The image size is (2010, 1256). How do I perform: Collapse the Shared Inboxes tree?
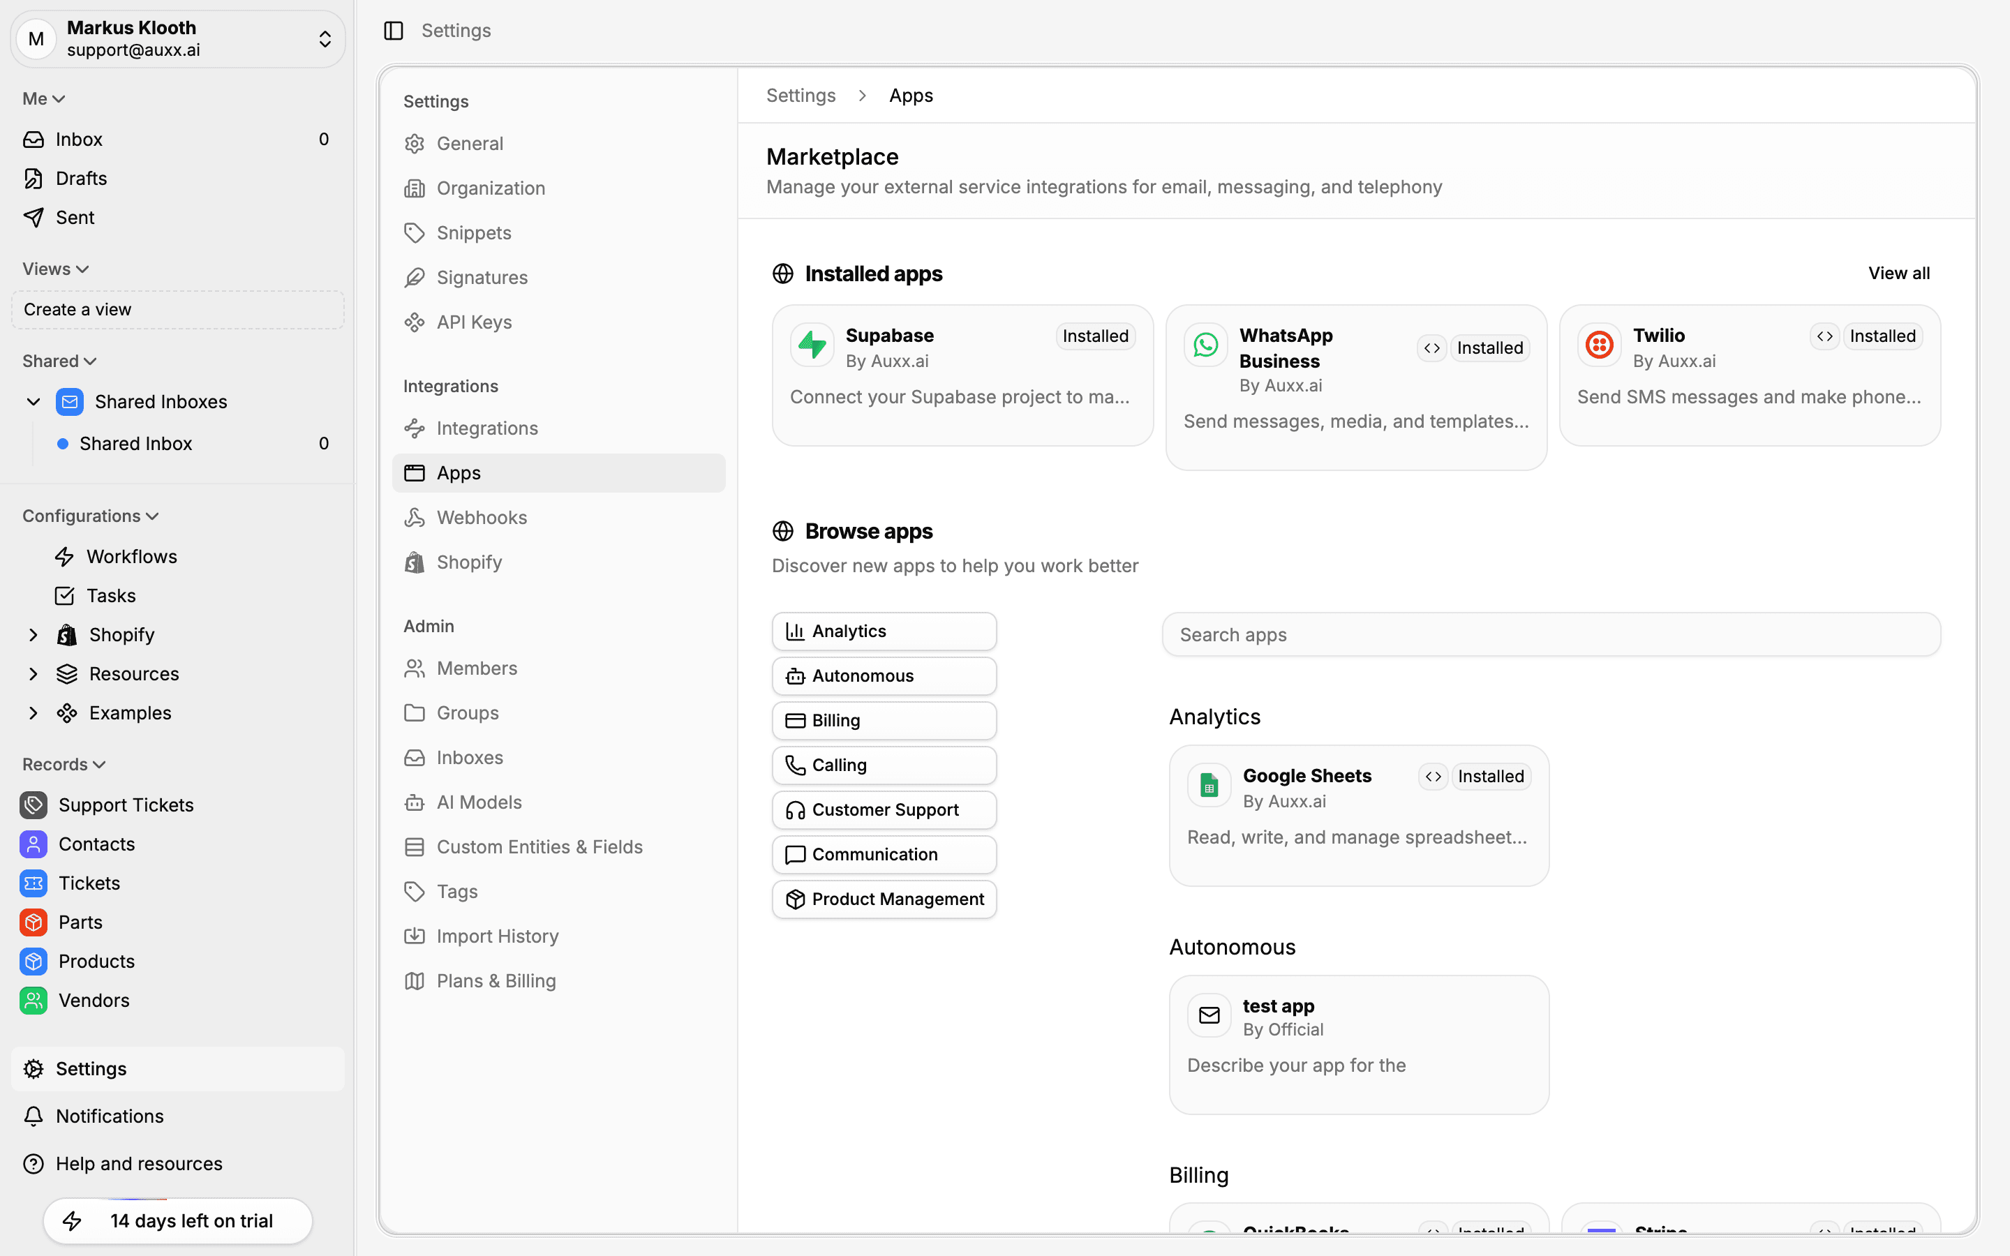point(33,402)
